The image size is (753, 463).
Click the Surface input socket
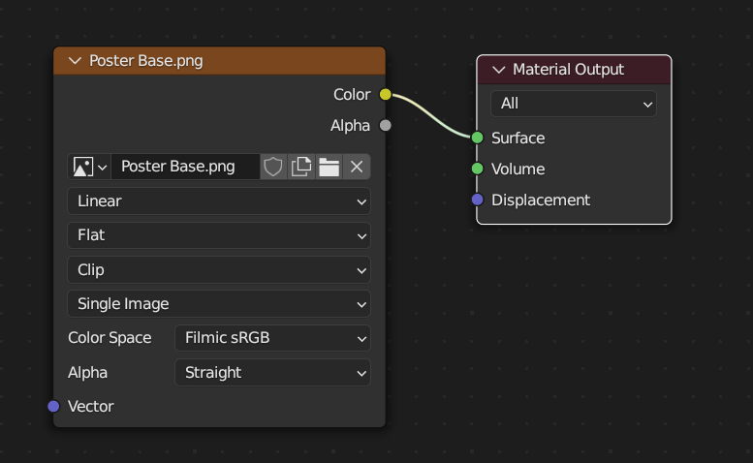click(478, 139)
